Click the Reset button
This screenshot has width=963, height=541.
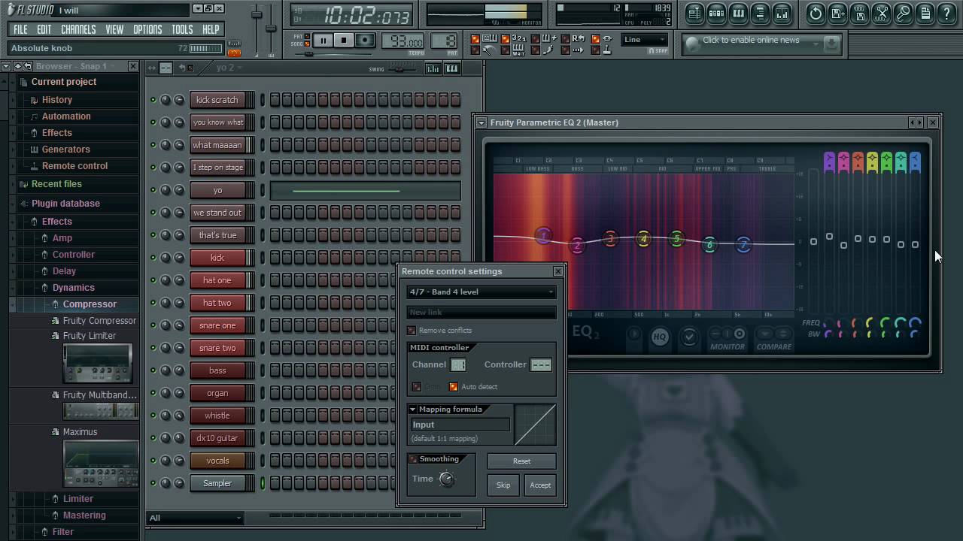coord(521,461)
